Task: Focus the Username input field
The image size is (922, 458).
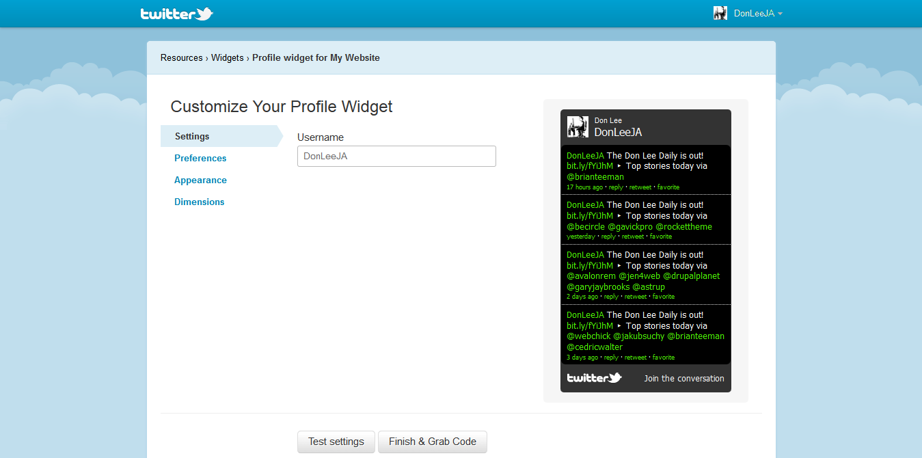Action: point(396,157)
